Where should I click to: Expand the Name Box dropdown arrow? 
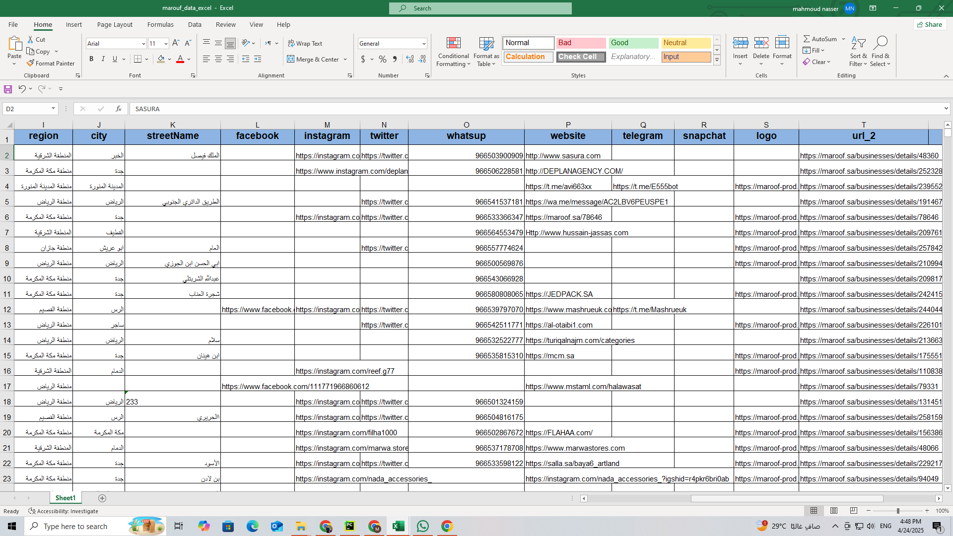pos(53,109)
